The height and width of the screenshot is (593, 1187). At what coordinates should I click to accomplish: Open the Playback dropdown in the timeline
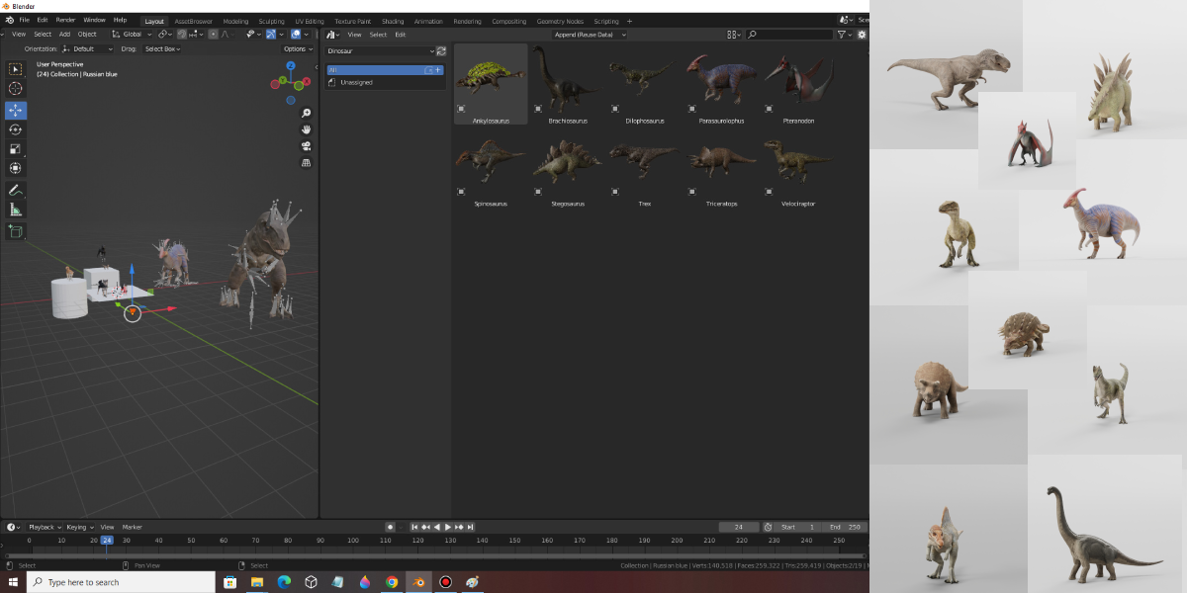tap(42, 527)
